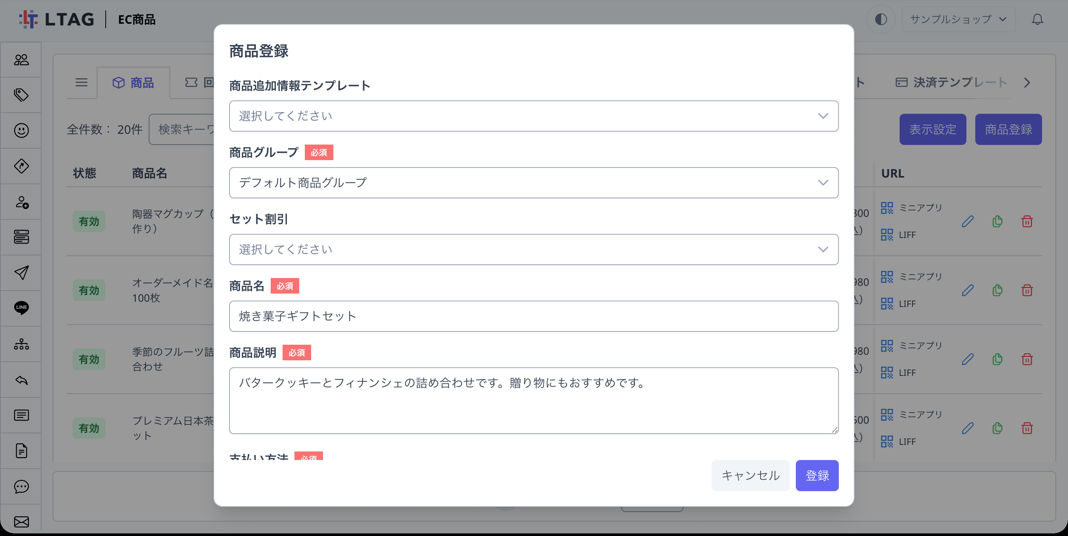Screen dimensions: 1068x536
Task: Edit the プレミアム日本茶 row with pencil icon
Action: [968, 428]
